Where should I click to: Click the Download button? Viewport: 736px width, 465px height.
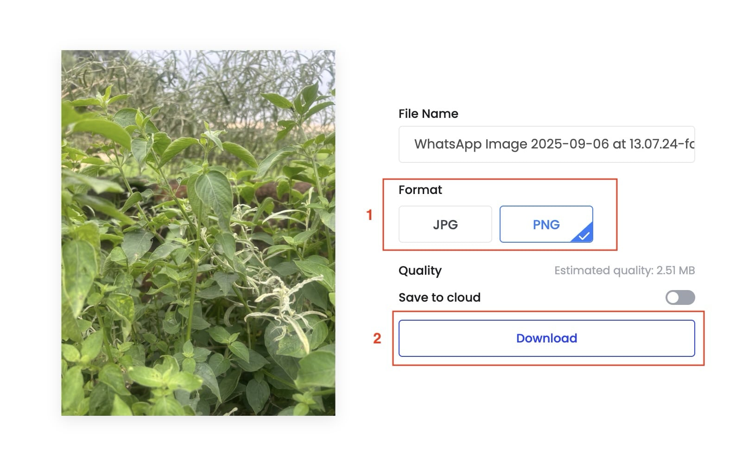click(x=546, y=338)
